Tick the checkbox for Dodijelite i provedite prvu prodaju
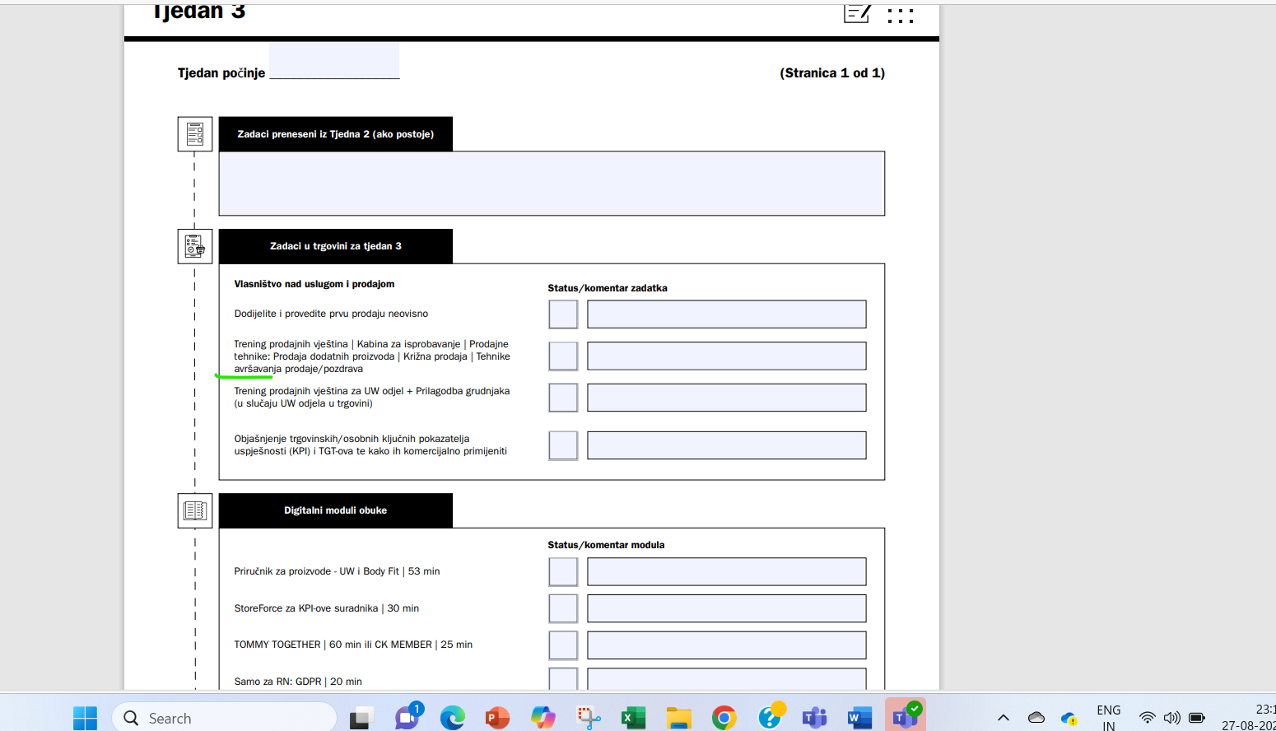This screenshot has width=1276, height=731. pos(563,314)
